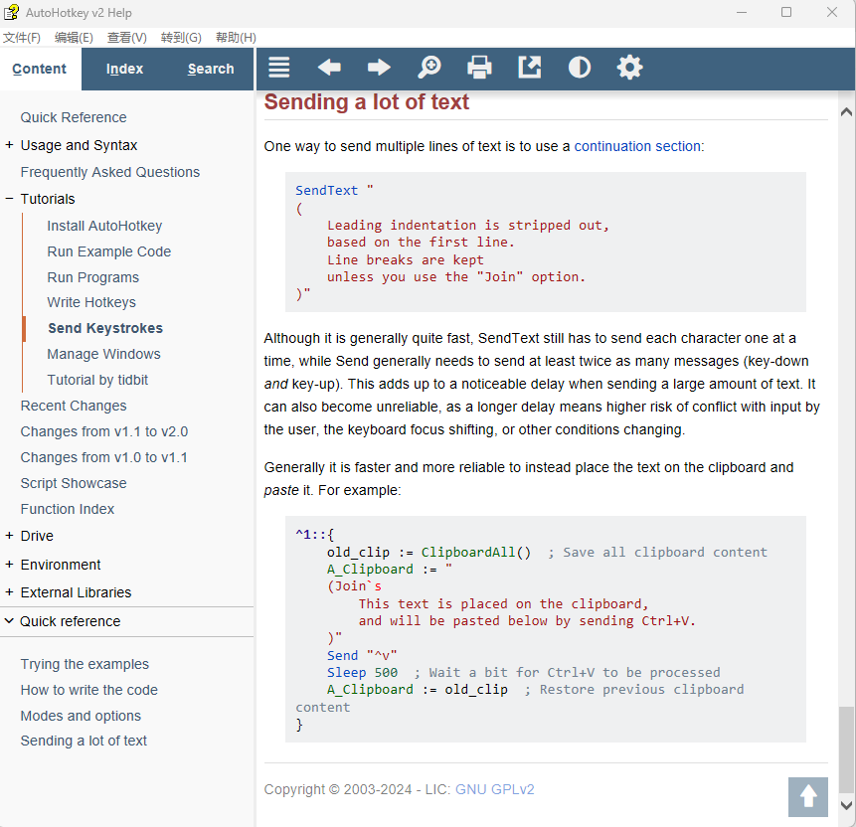Image resolution: width=856 pixels, height=827 pixels.
Task: Open settings with the gear icon
Action: click(629, 68)
